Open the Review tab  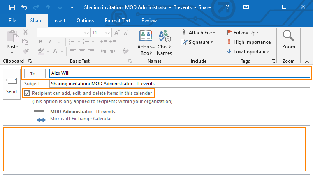(x=149, y=21)
